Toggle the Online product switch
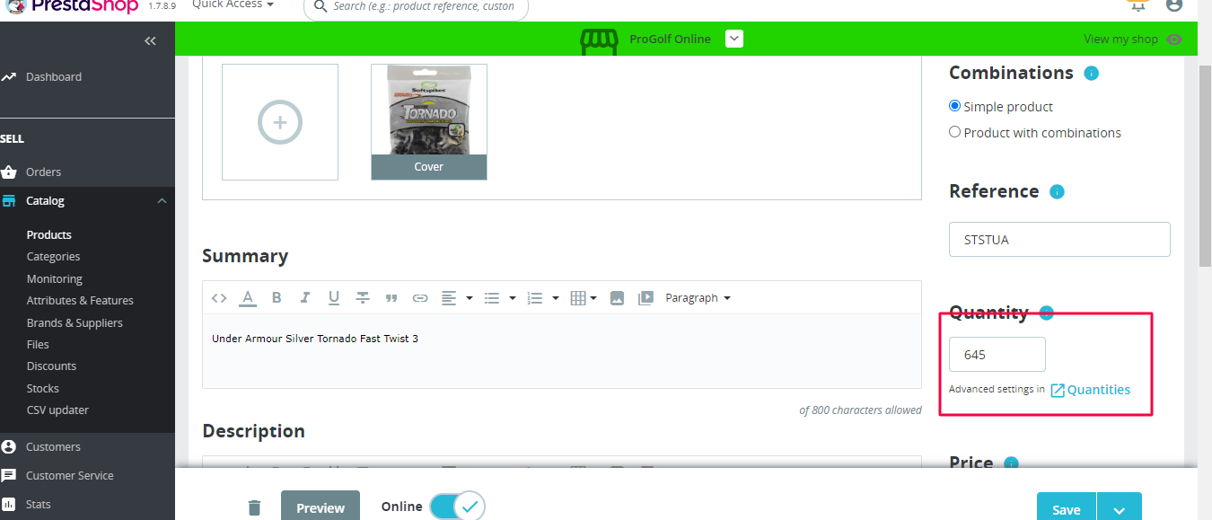Image resolution: width=1212 pixels, height=520 pixels. click(457, 507)
